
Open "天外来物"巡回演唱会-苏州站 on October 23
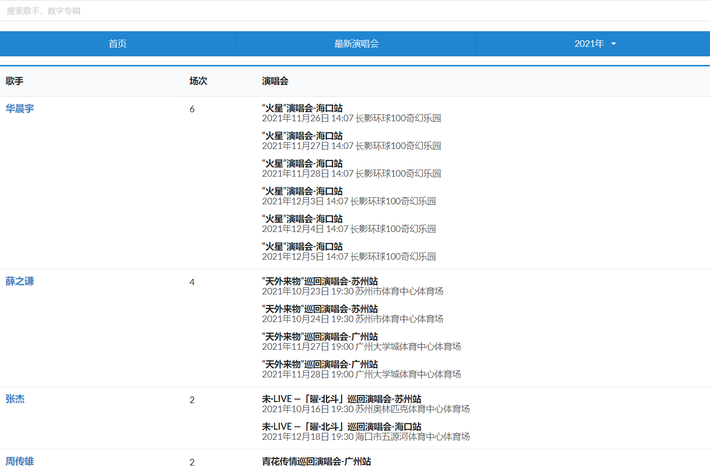coord(320,281)
